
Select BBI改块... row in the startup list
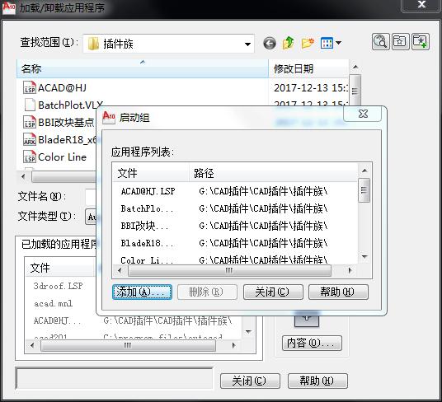[x=235, y=226]
